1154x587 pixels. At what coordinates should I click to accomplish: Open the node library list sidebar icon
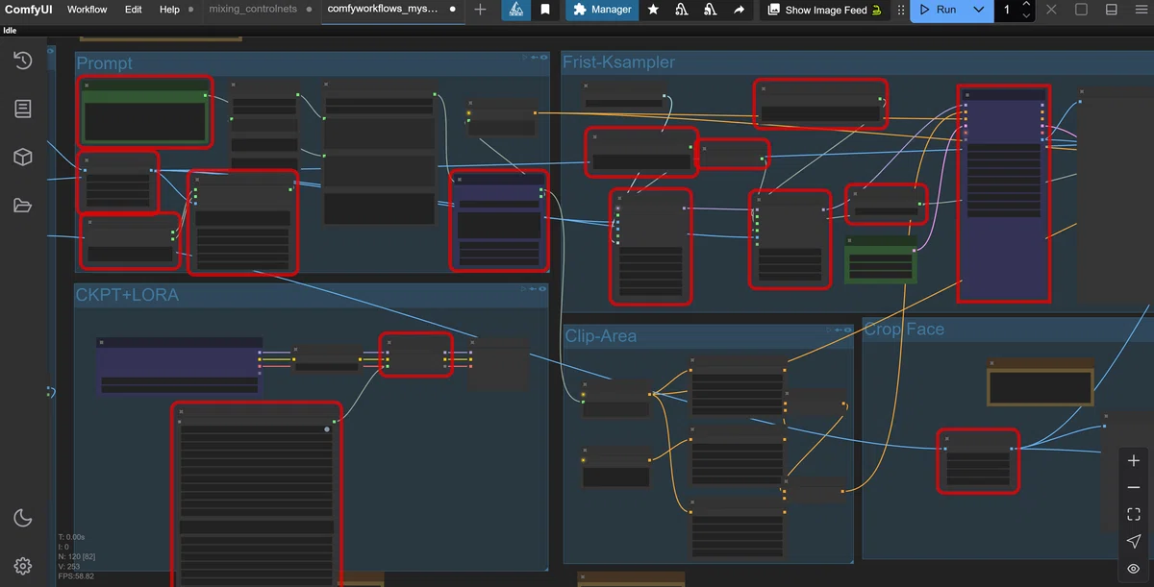coord(23,109)
